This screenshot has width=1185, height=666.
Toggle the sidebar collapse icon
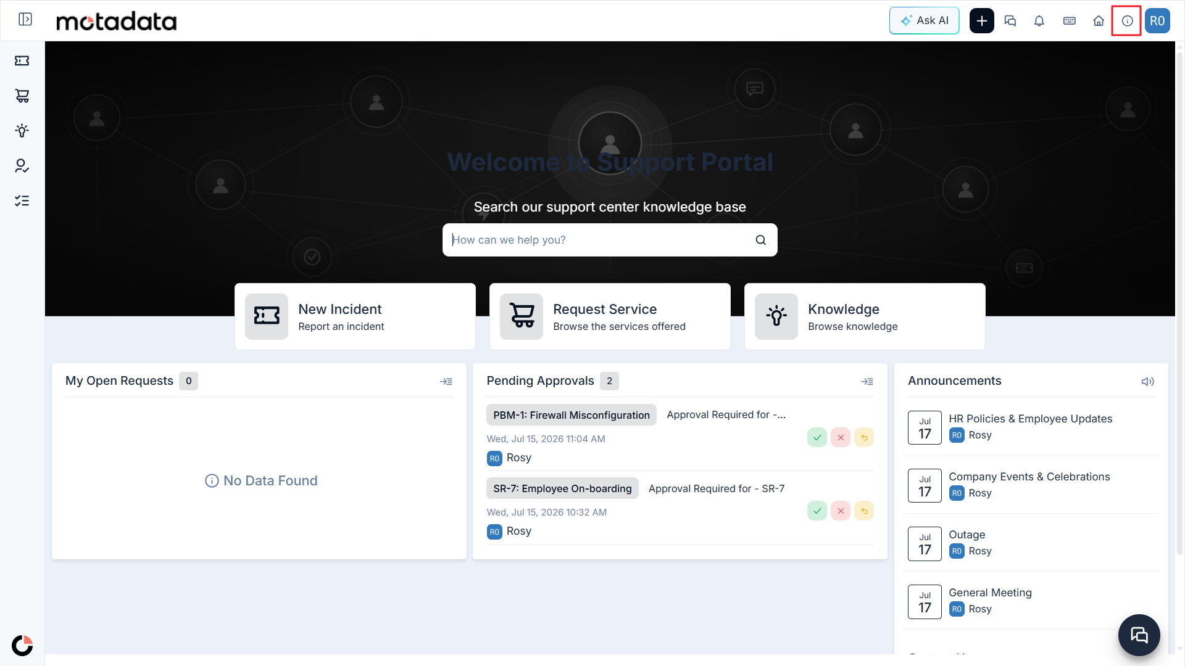tap(25, 20)
